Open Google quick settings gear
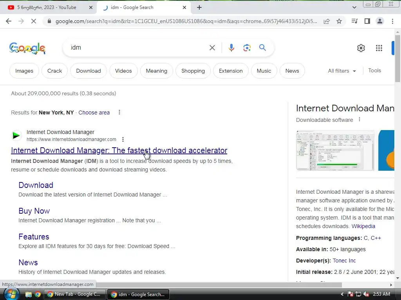 point(361,48)
